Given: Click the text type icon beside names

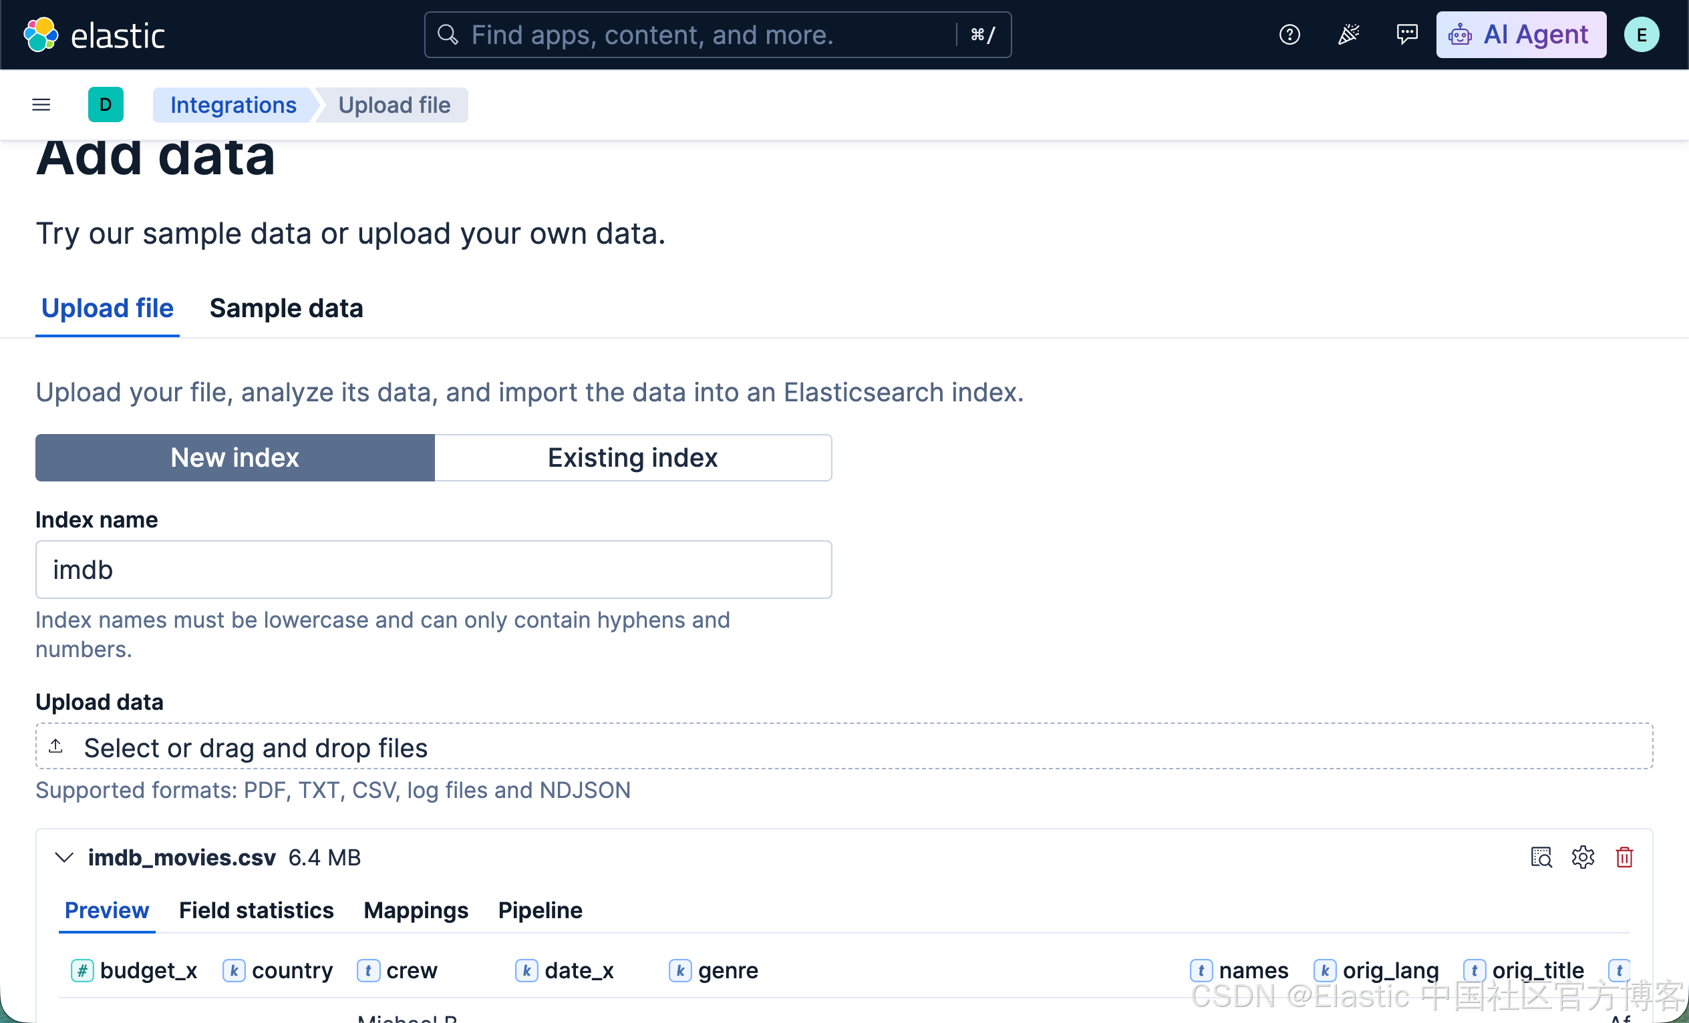Looking at the screenshot, I should point(1201,970).
